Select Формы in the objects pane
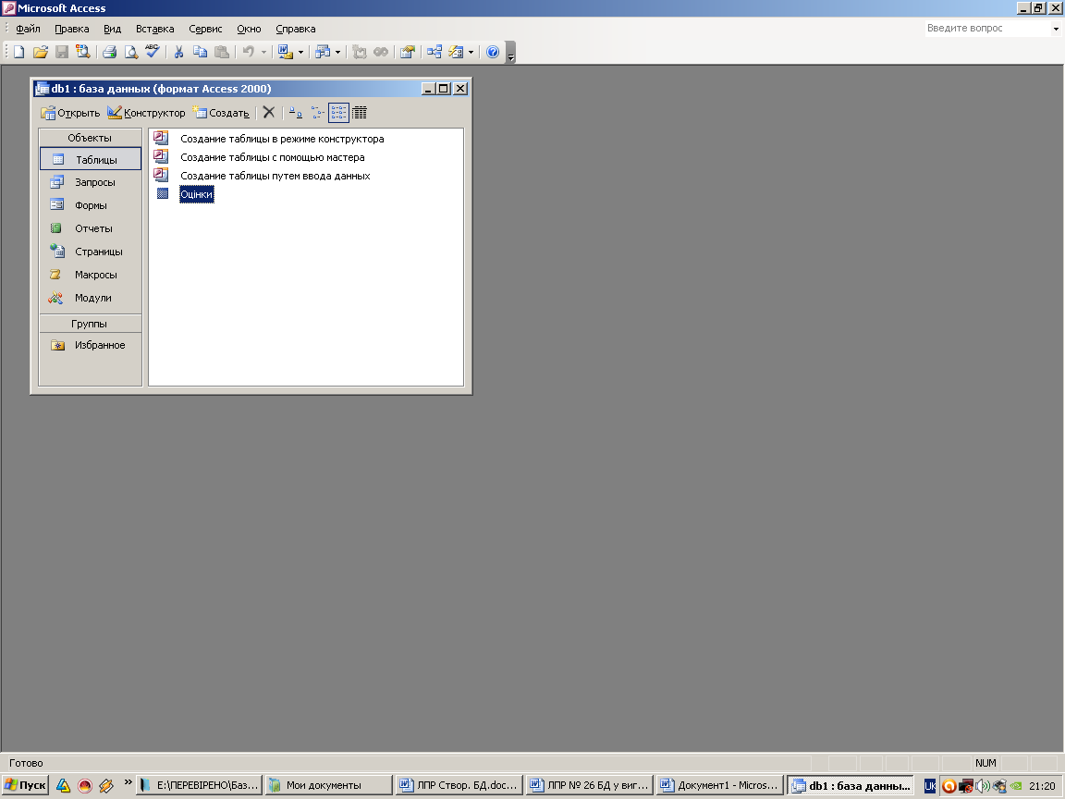 91,205
